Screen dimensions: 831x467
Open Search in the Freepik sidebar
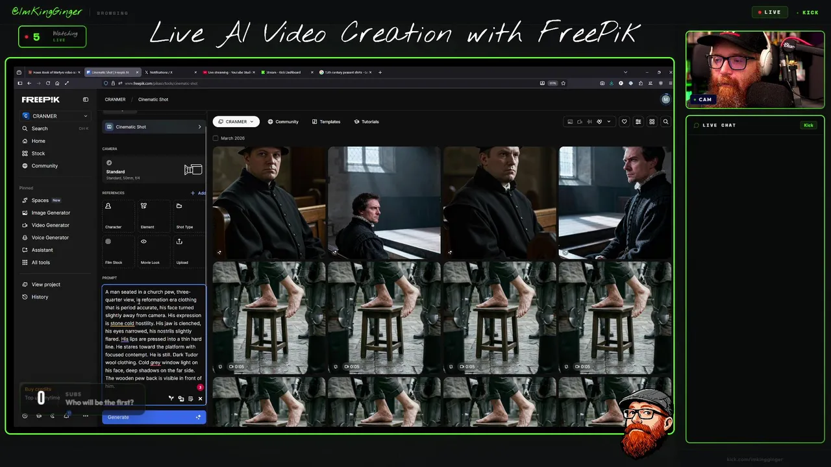[55, 128]
